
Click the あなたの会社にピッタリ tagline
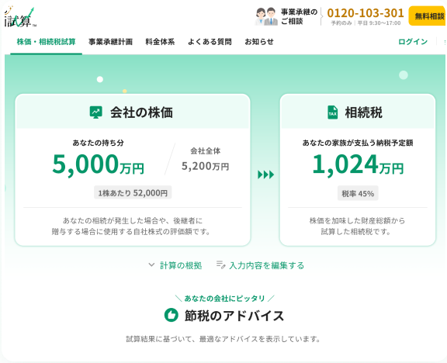tap(224, 299)
